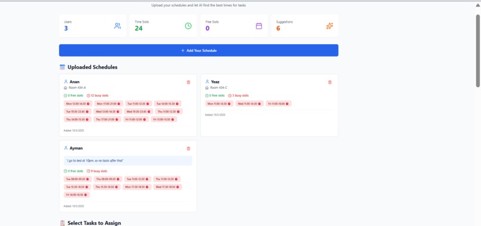Click the person icon next to Yeaz
This screenshot has height=226, width=481.
[x=207, y=82]
